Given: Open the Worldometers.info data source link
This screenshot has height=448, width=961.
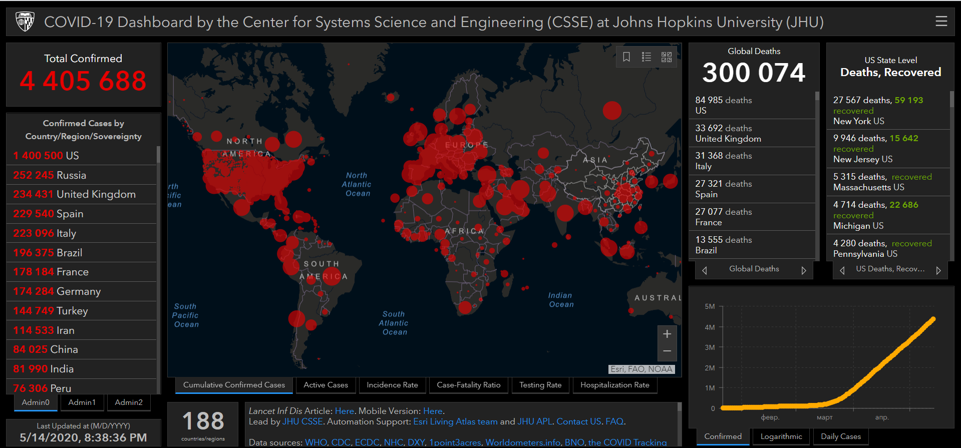Looking at the screenshot, I should coord(523,442).
